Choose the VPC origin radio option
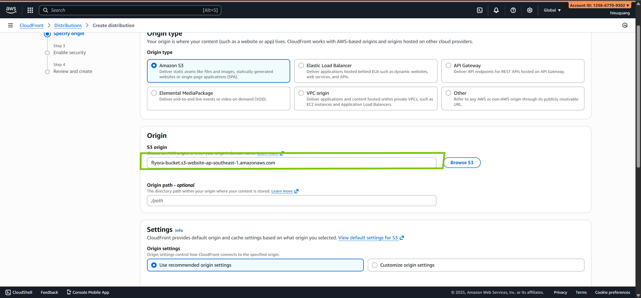The height and width of the screenshot is (298, 641). tap(301, 93)
